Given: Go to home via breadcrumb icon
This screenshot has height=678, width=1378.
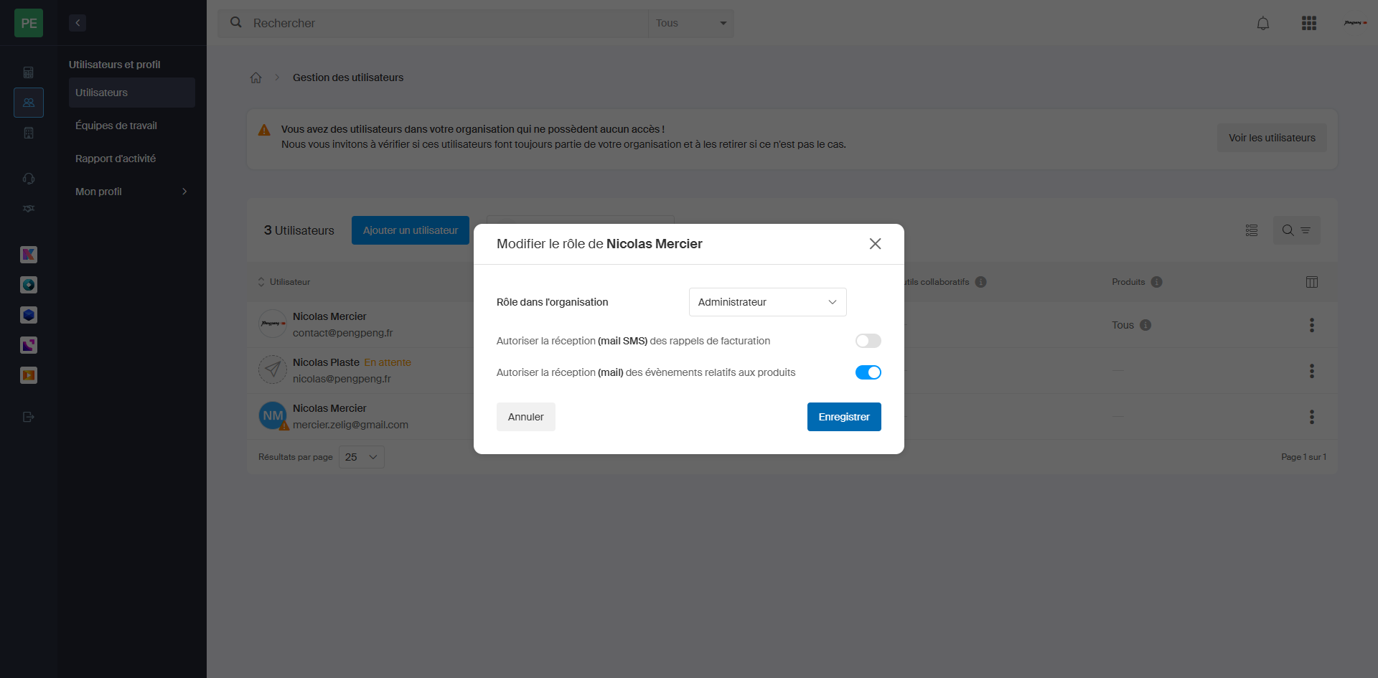Looking at the screenshot, I should click(x=256, y=77).
